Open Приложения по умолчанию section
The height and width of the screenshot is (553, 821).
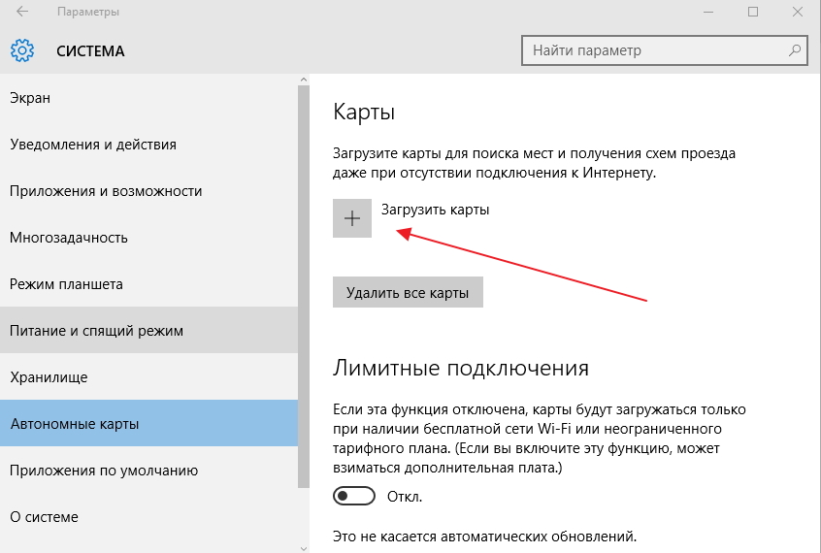104,471
